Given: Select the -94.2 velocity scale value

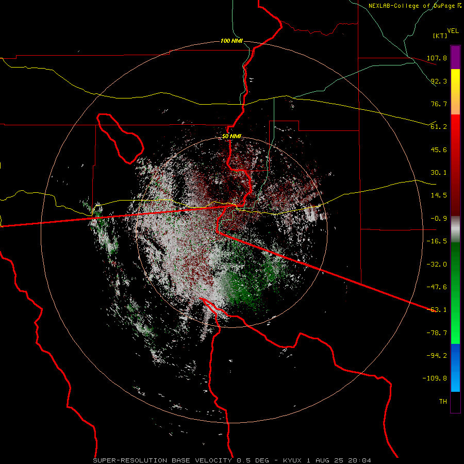Looking at the screenshot, I should (x=437, y=356).
